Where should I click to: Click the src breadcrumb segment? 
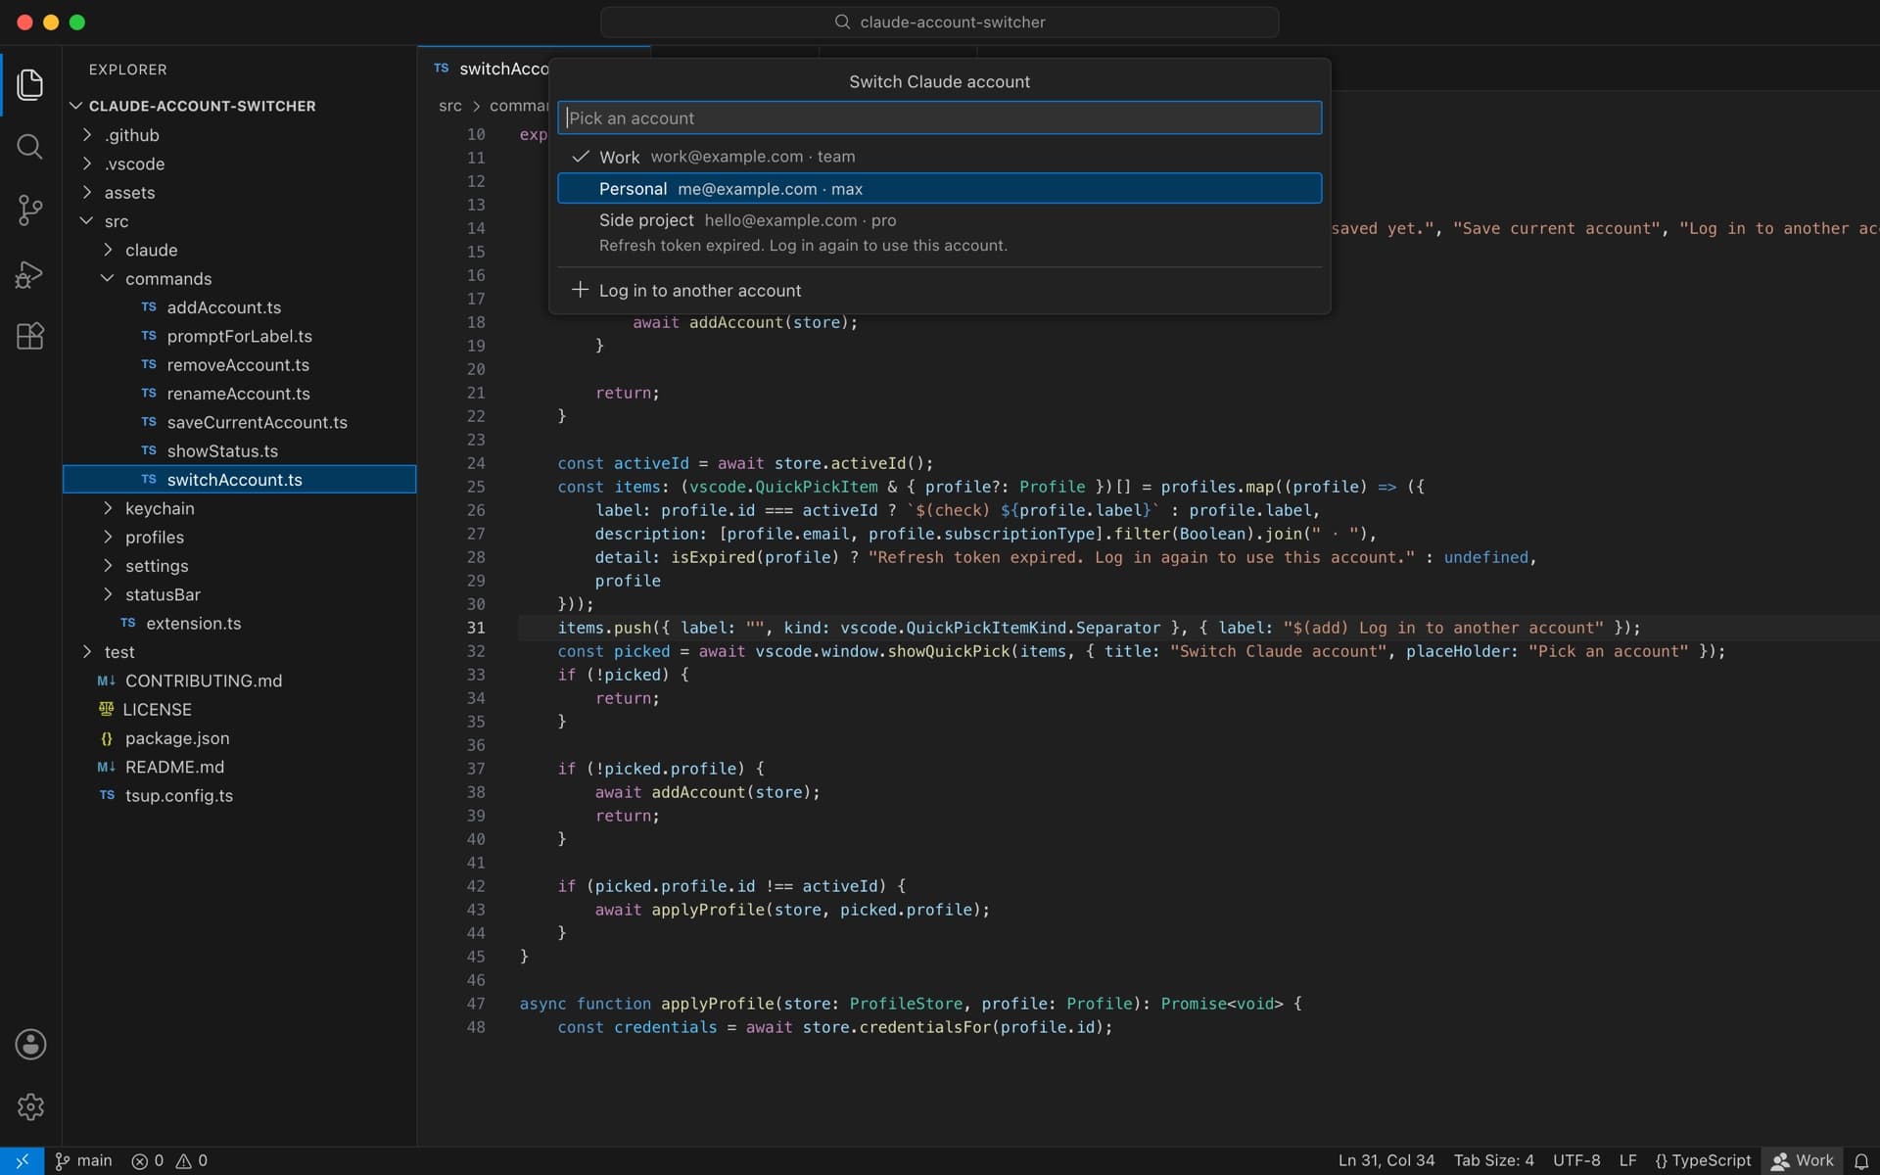449,106
